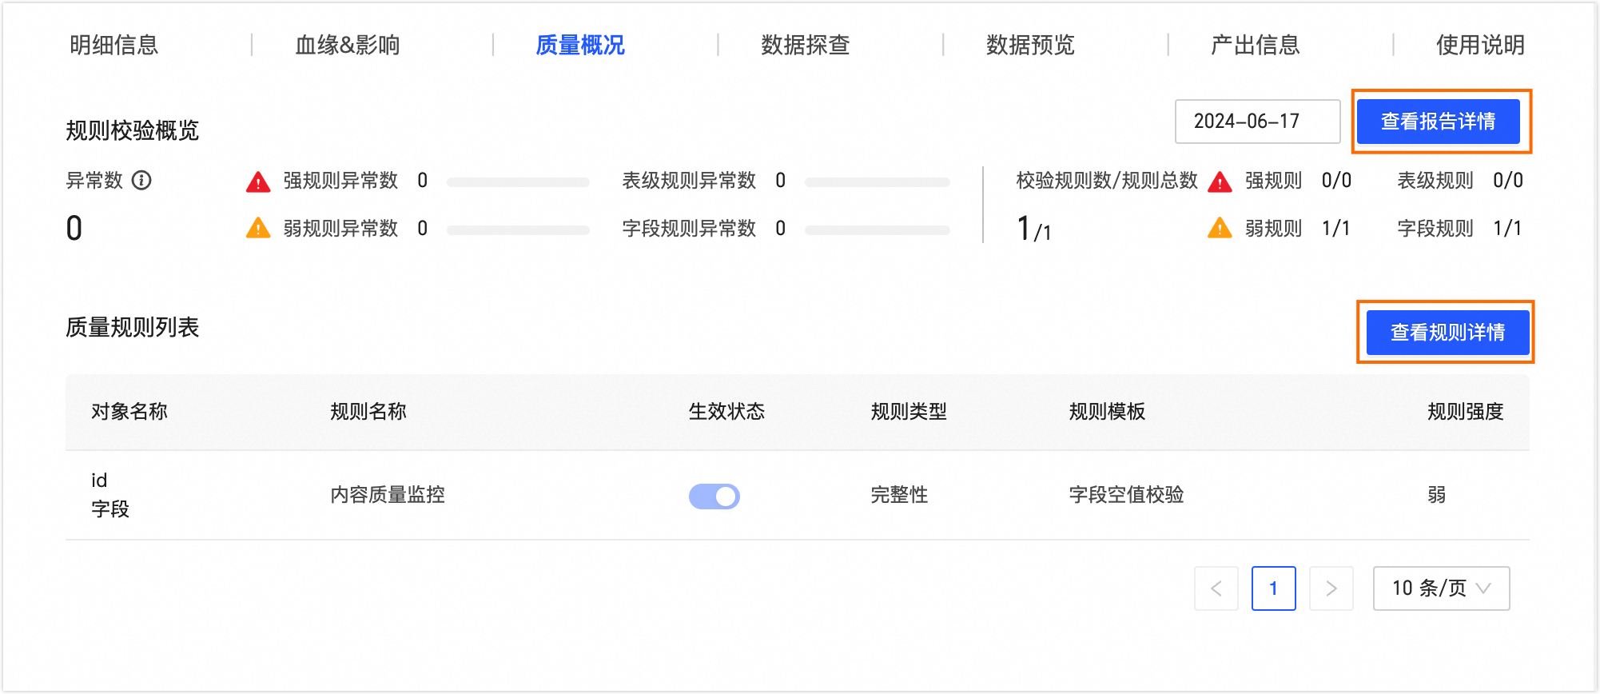The height and width of the screenshot is (694, 1600).
Task: Click the 规则名称 column header
Action: 368,412
